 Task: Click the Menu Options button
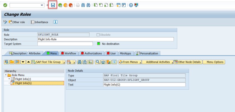[x=214, y=62]
